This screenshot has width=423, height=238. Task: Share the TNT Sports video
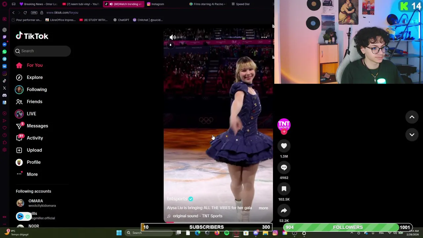point(284,210)
